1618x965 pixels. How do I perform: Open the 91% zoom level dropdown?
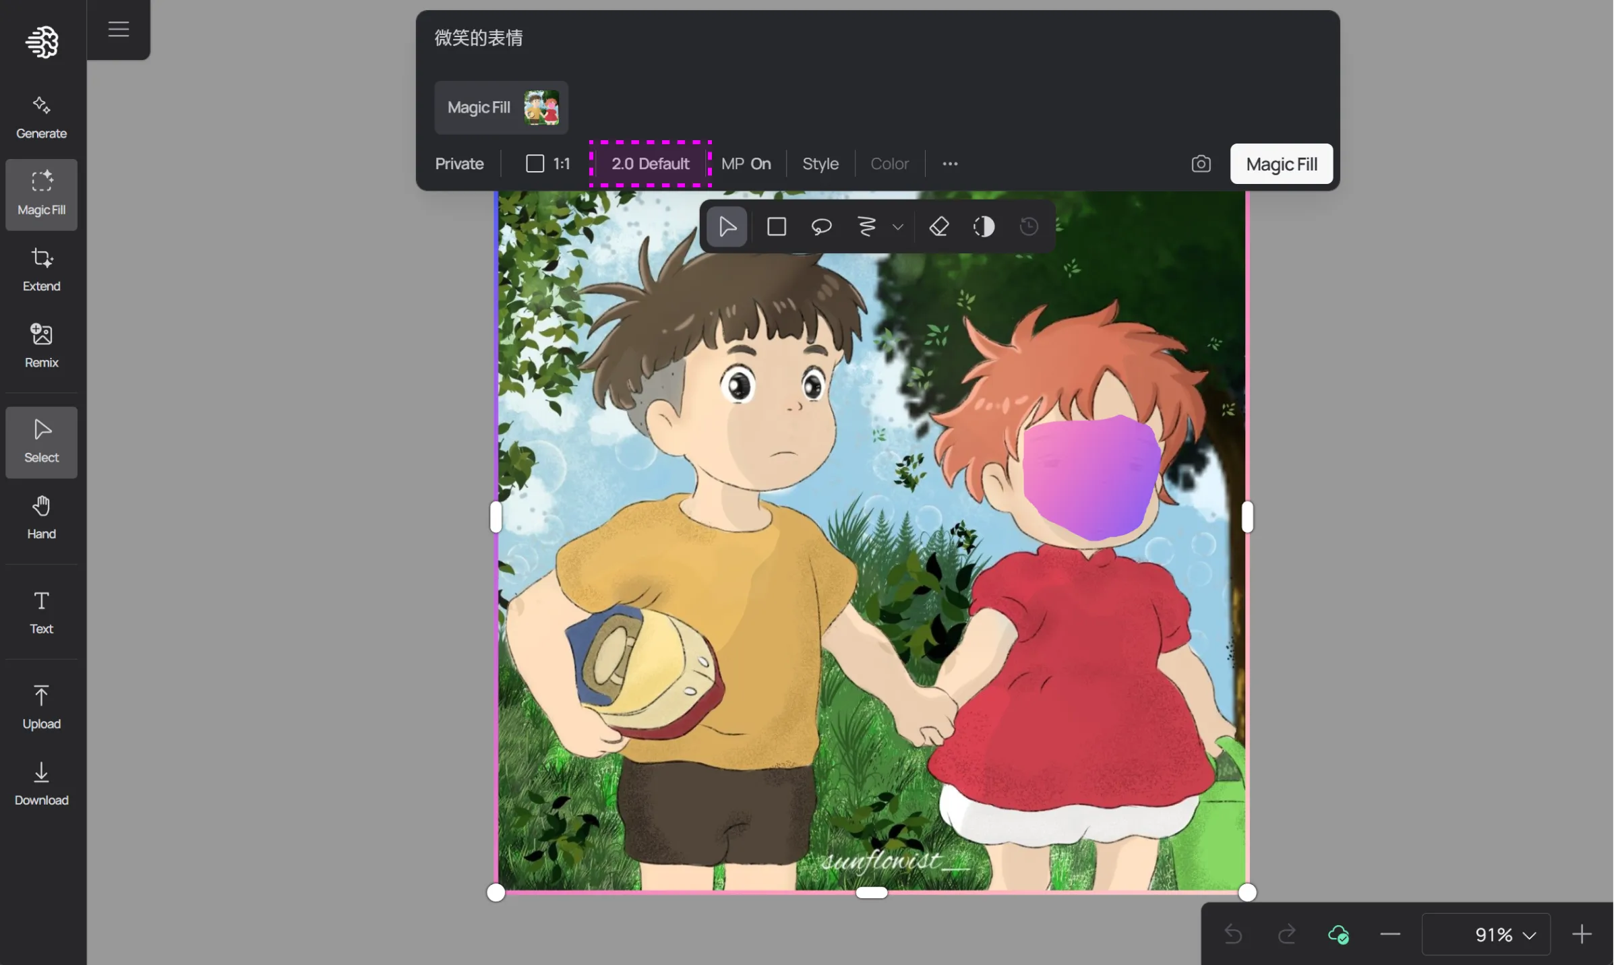point(1487,935)
